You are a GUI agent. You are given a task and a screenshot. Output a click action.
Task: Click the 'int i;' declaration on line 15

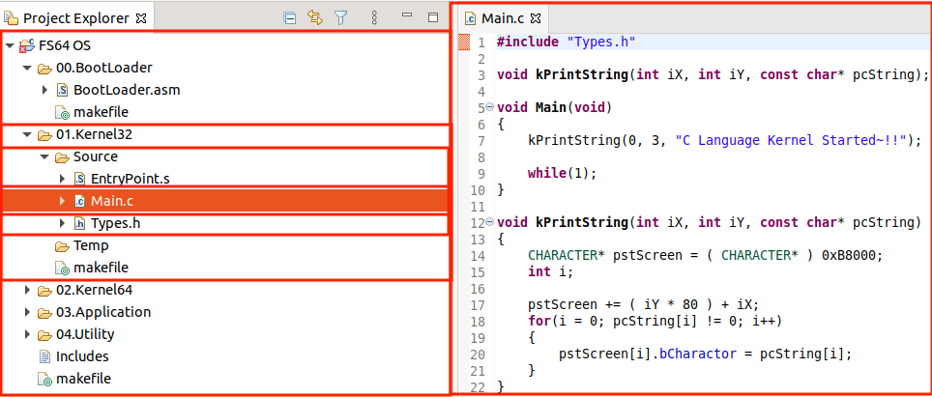point(550,271)
